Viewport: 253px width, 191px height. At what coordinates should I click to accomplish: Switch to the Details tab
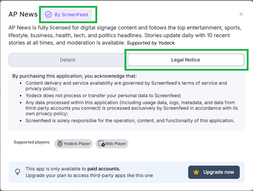click(x=67, y=60)
